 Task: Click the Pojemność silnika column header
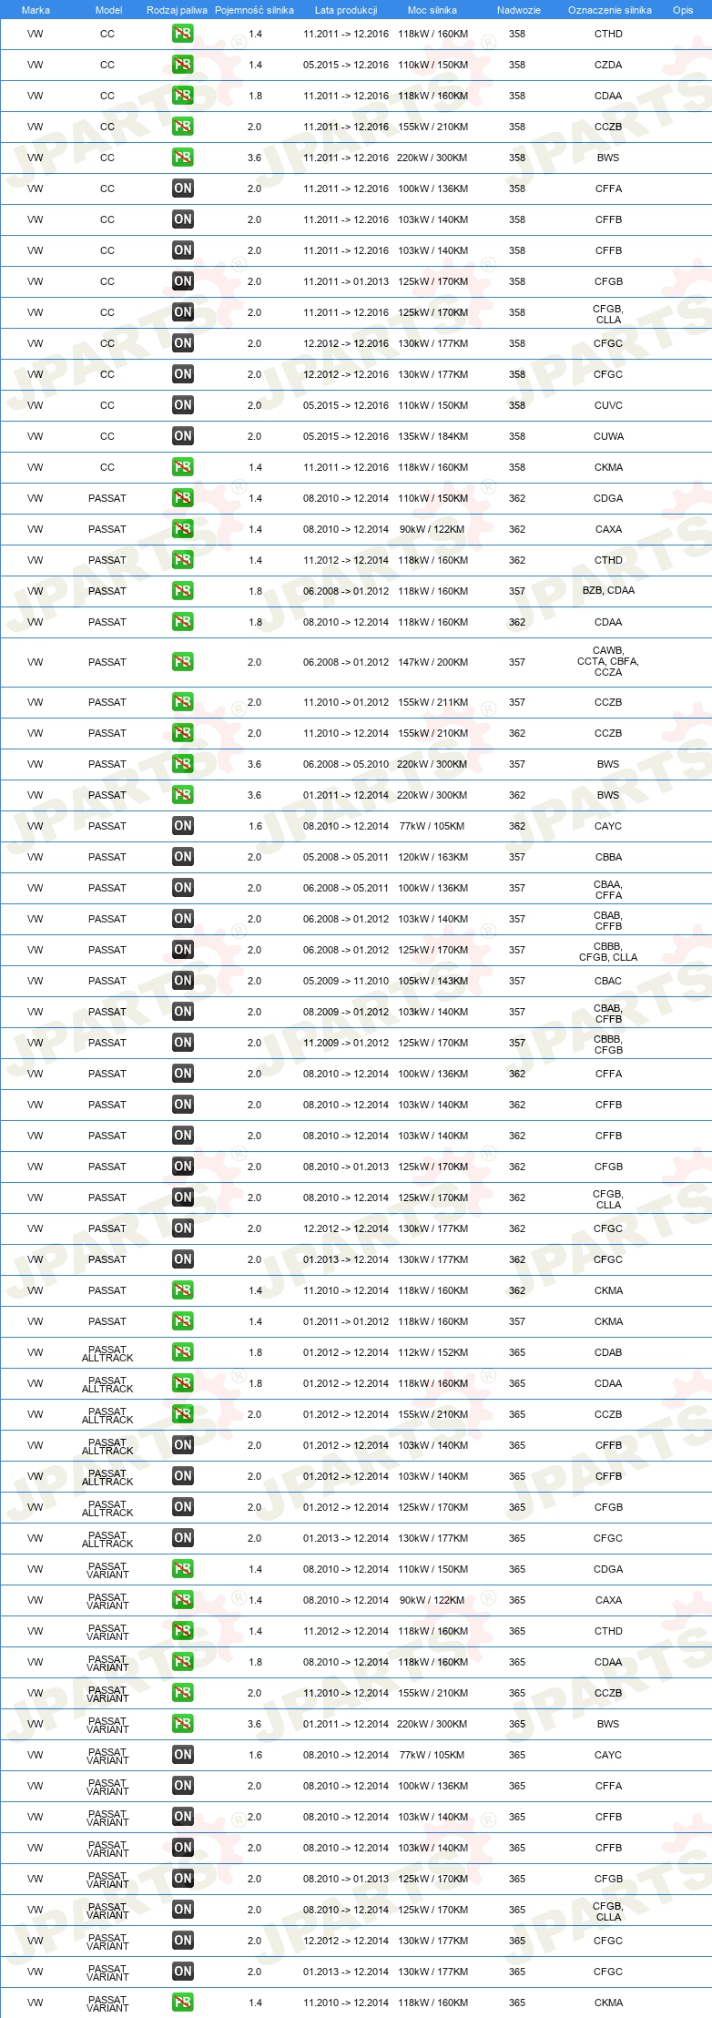254,10
